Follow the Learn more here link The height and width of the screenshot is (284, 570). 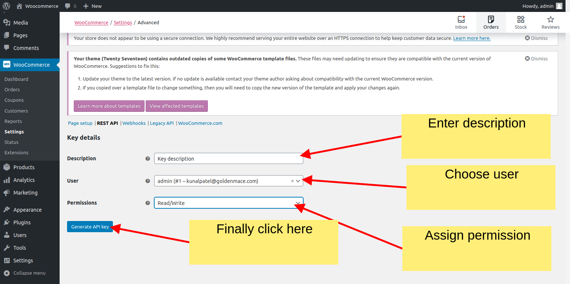point(472,38)
